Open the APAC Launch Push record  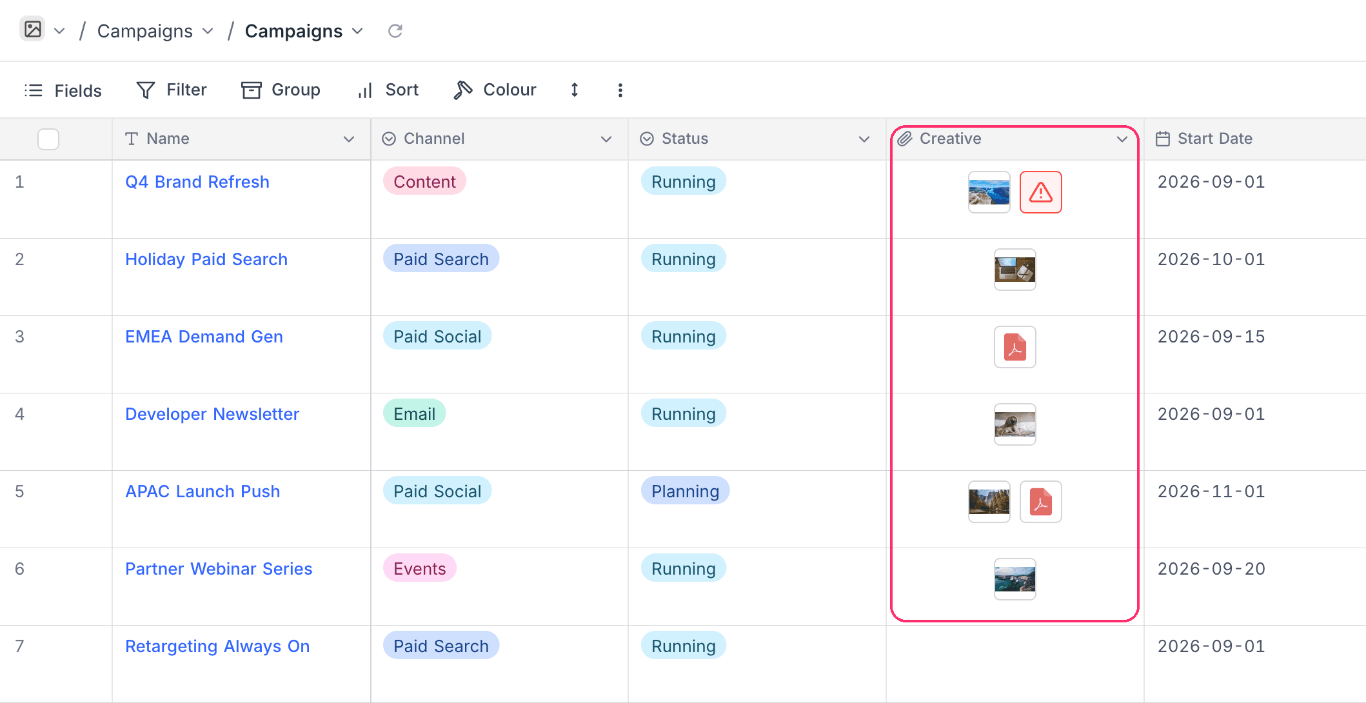203,491
